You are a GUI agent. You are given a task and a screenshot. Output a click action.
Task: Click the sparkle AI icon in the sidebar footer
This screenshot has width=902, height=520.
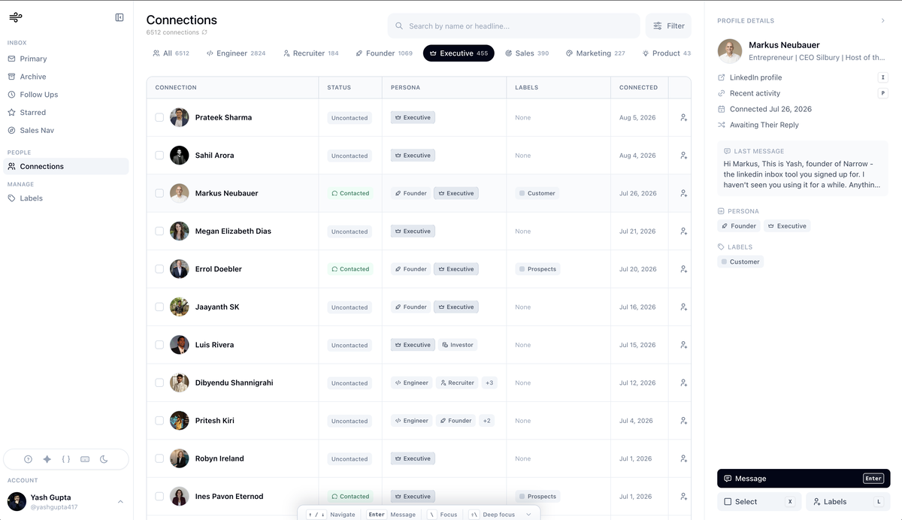47,459
